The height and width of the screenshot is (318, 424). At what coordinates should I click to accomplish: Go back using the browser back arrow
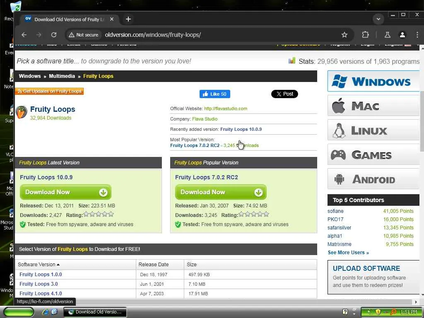24,35
